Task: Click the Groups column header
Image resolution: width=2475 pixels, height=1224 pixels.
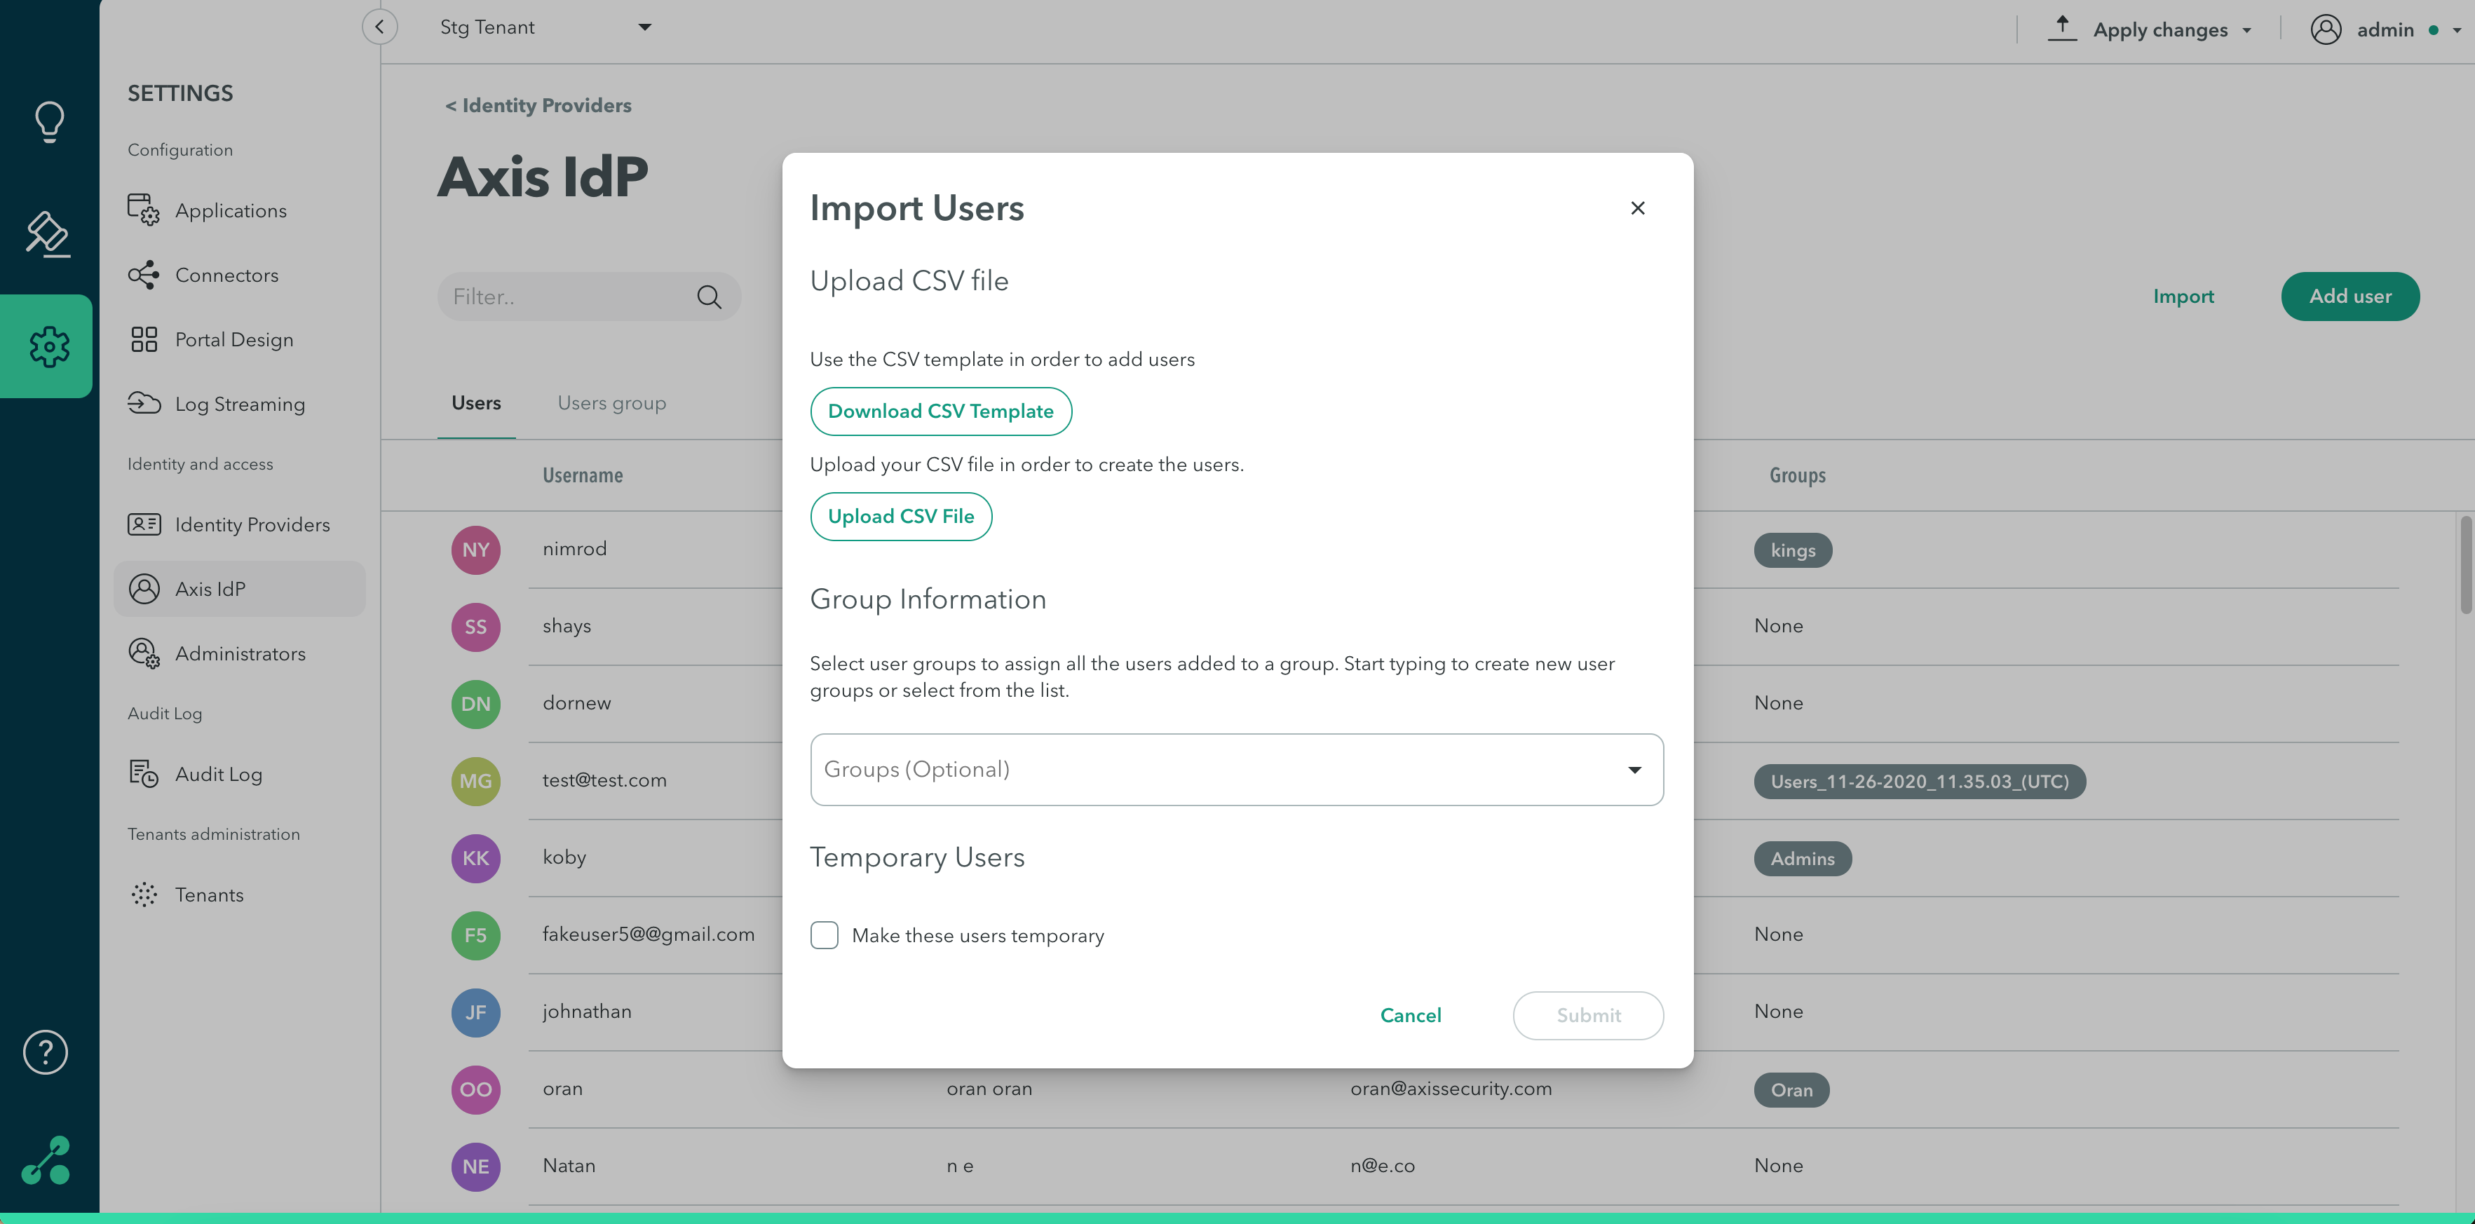Action: pyautogui.click(x=1798, y=475)
